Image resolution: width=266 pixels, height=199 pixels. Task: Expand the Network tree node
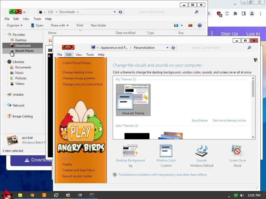(x=5, y=105)
